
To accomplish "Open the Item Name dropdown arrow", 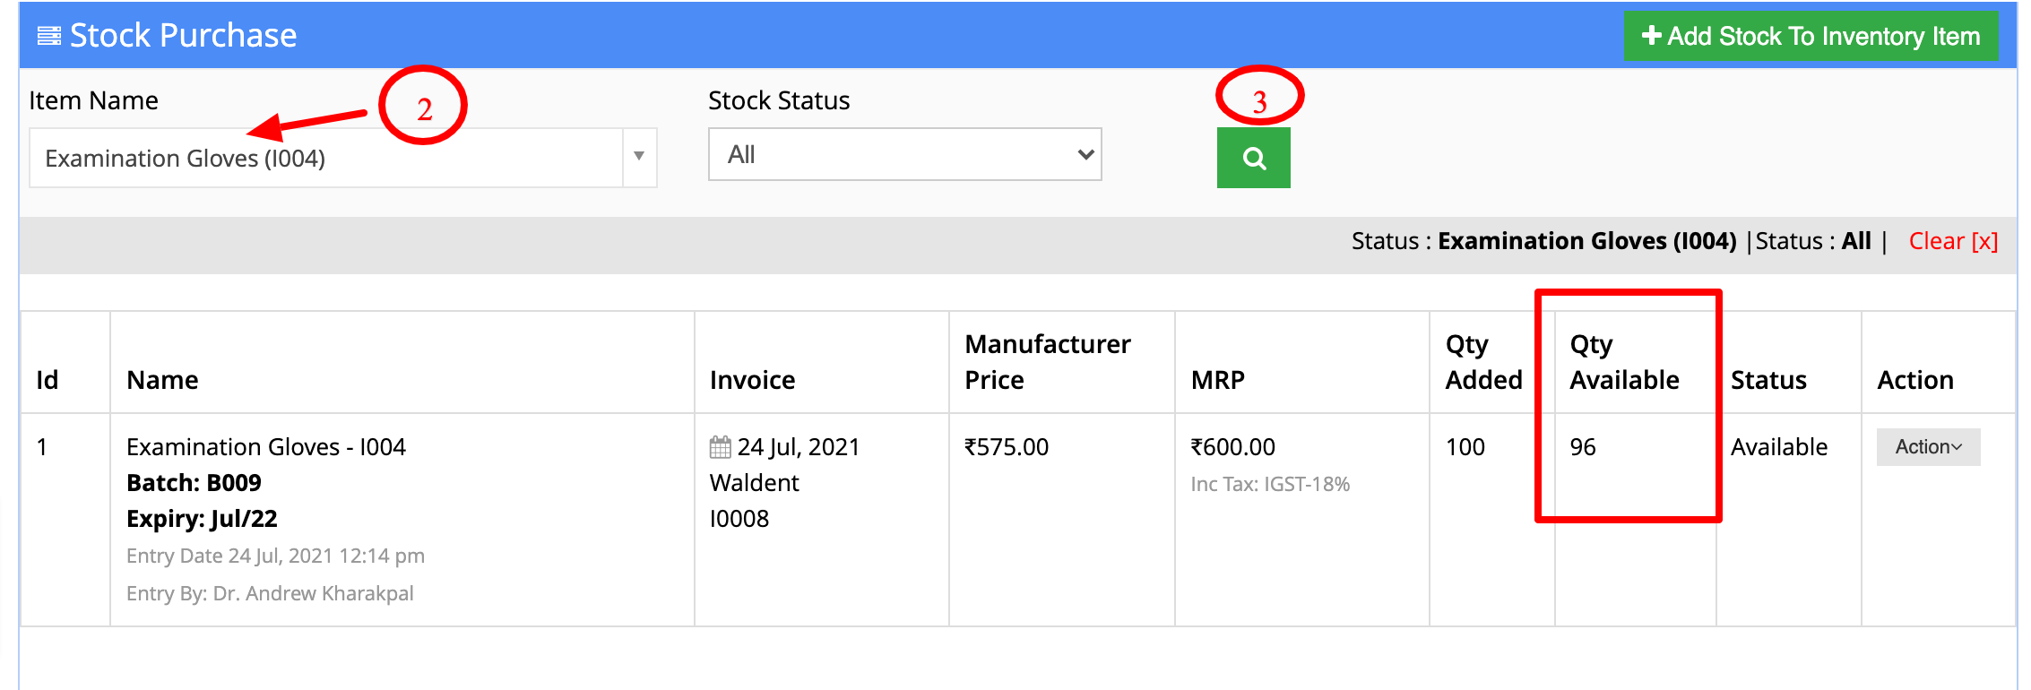I will click(x=639, y=157).
